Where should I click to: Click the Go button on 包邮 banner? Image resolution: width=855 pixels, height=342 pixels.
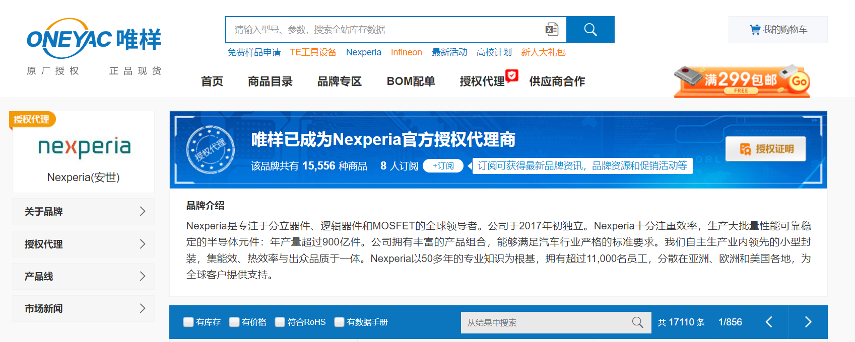pos(799,81)
